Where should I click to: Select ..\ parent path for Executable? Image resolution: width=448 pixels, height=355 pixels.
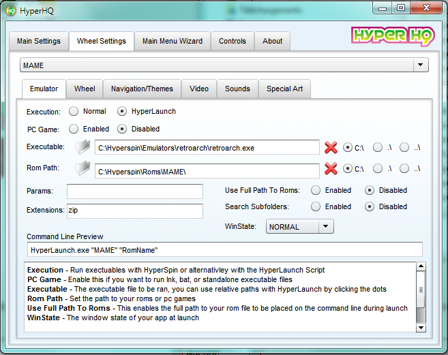click(x=404, y=147)
